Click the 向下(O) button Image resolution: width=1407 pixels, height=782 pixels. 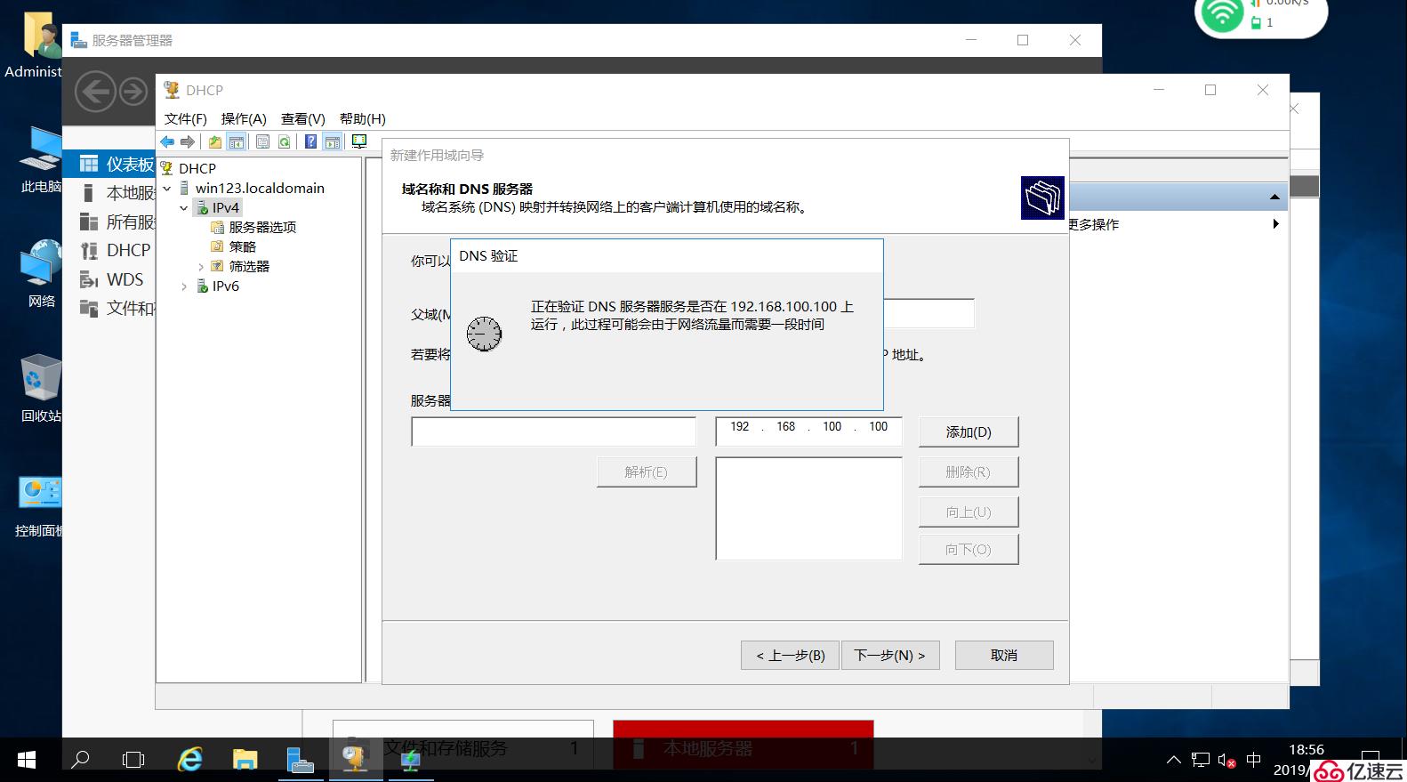tap(969, 549)
